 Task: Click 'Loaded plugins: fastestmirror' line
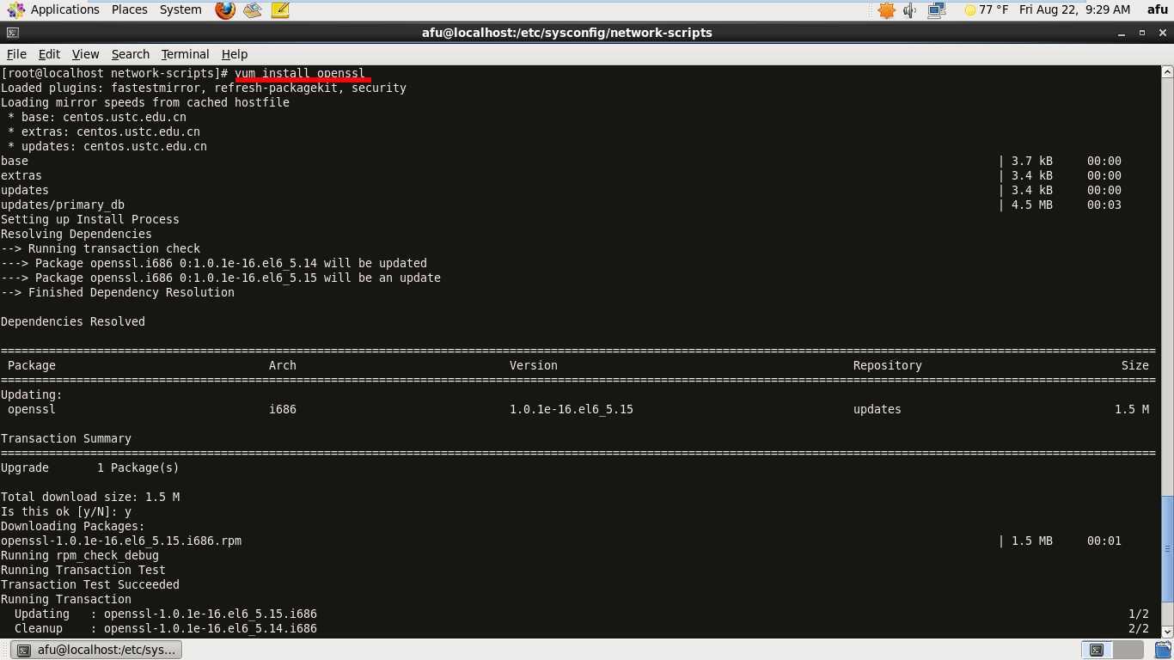tap(204, 88)
